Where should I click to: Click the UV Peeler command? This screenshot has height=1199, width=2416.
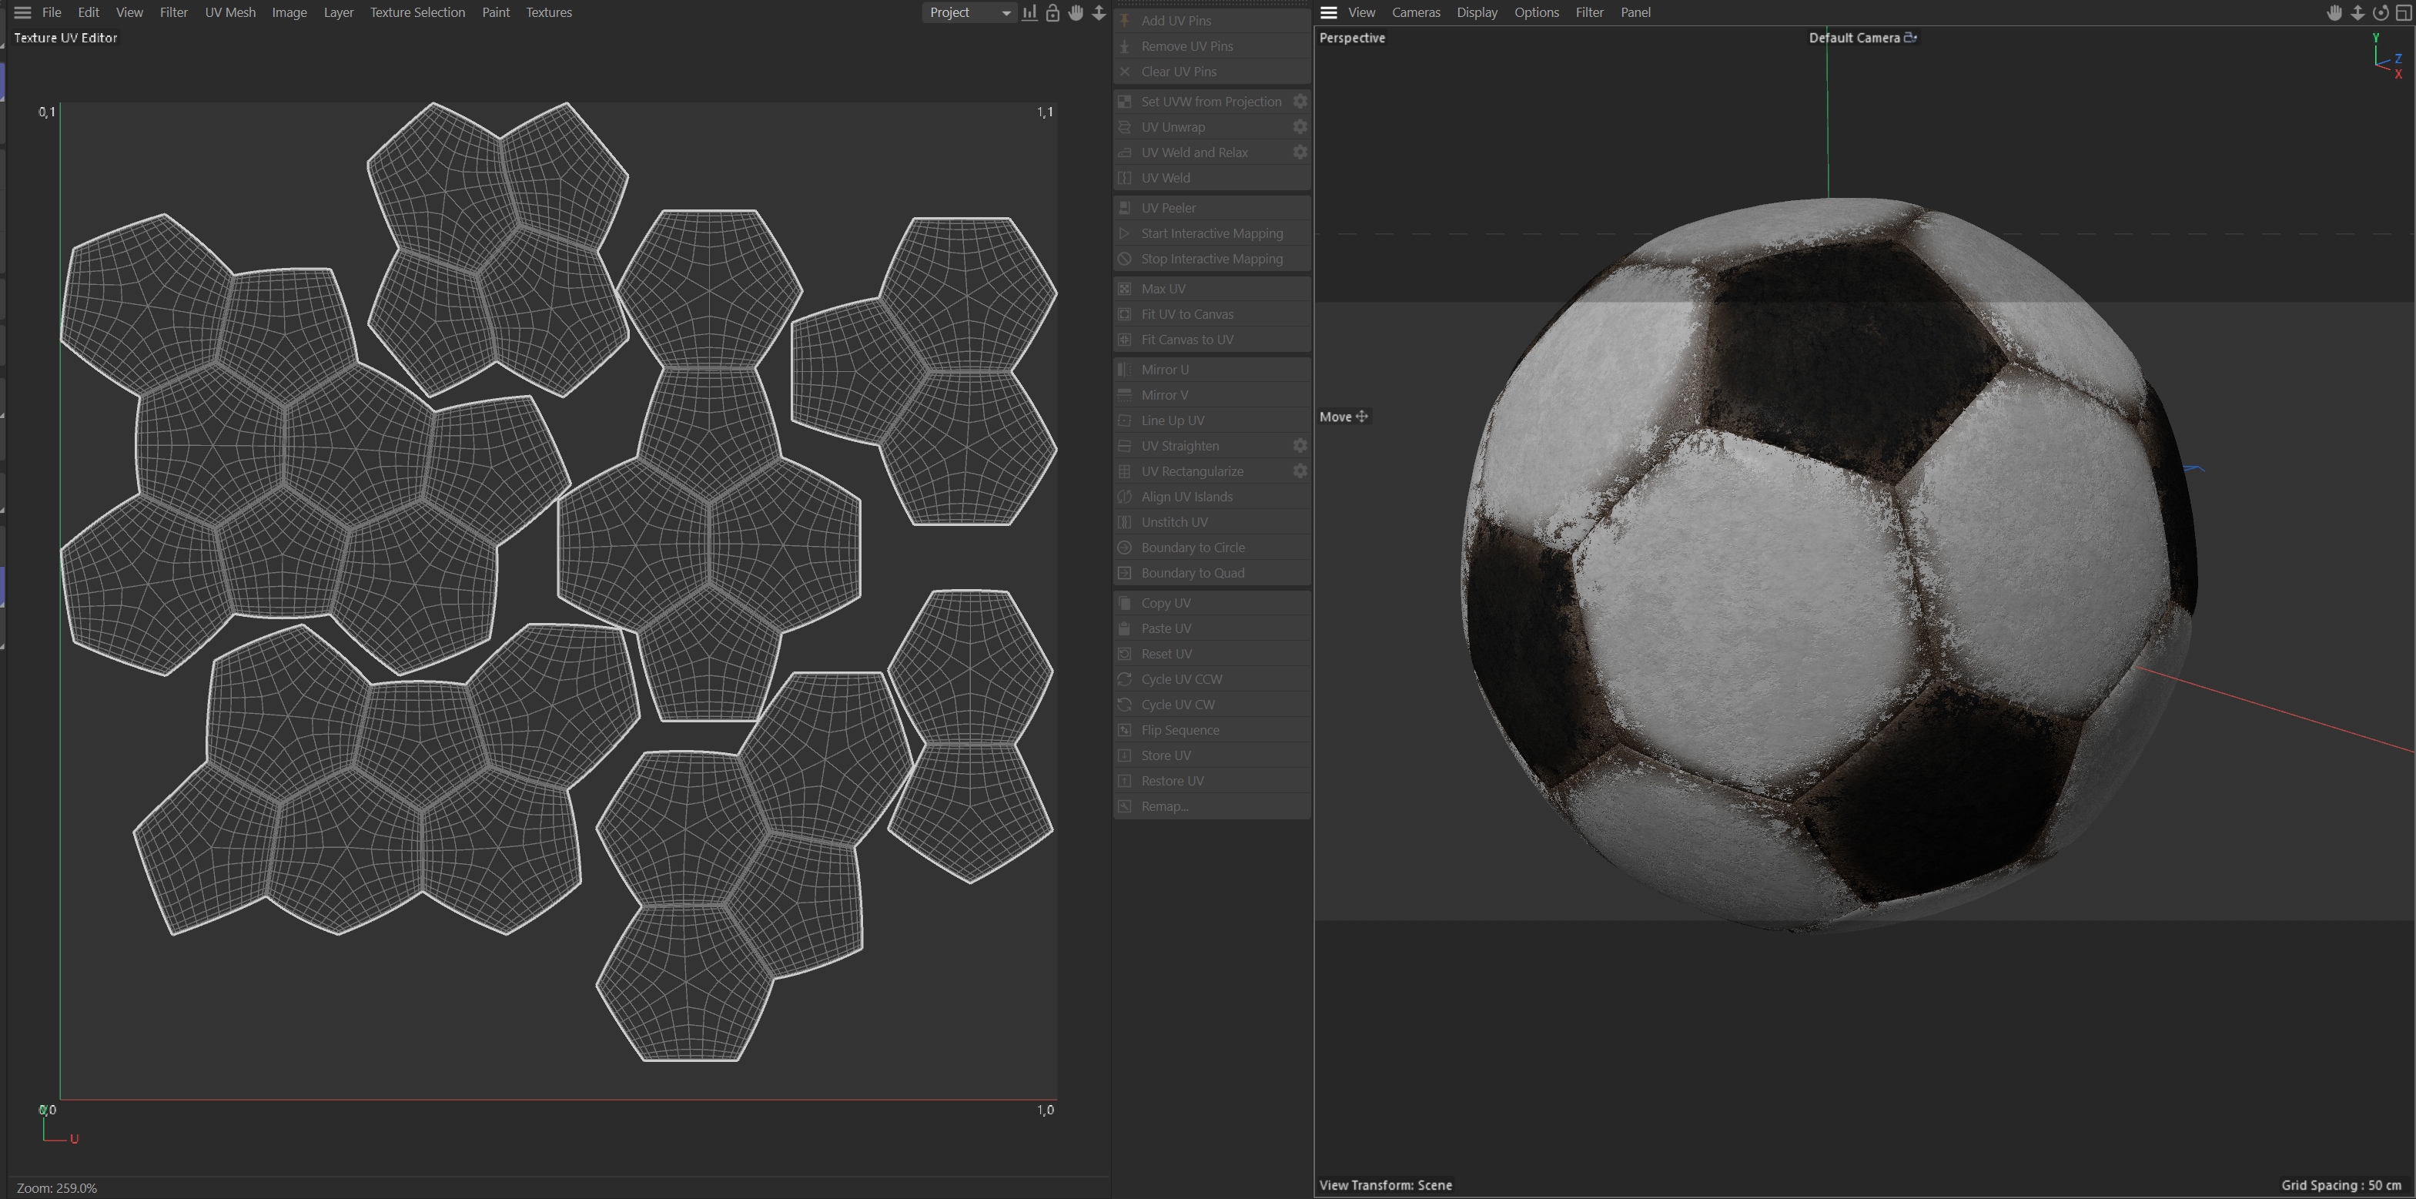[x=1168, y=207]
